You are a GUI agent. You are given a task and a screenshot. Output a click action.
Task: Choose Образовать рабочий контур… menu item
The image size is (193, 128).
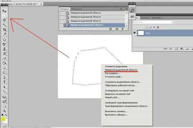pos(121,85)
